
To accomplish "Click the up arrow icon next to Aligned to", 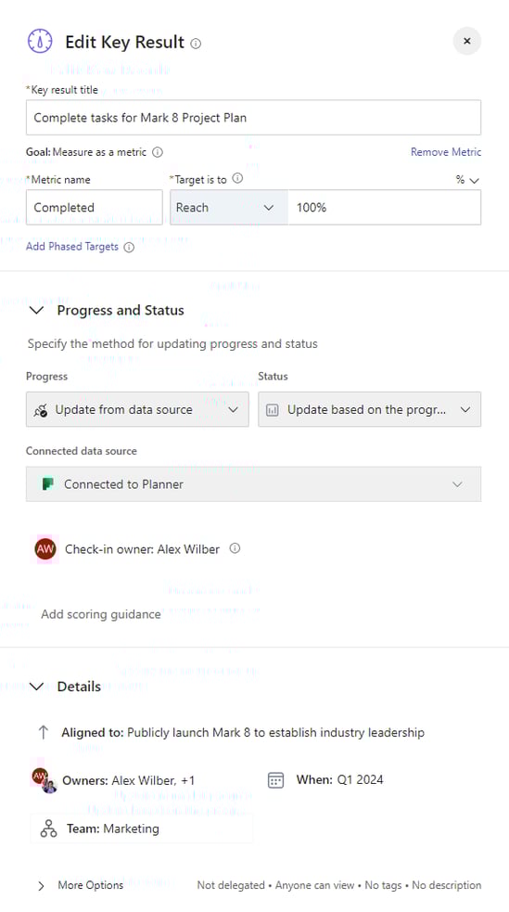I will click(x=43, y=732).
